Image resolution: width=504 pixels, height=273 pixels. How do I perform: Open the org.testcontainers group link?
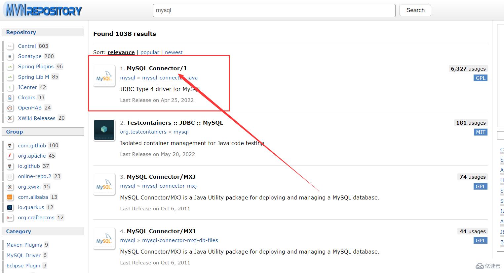(143, 132)
